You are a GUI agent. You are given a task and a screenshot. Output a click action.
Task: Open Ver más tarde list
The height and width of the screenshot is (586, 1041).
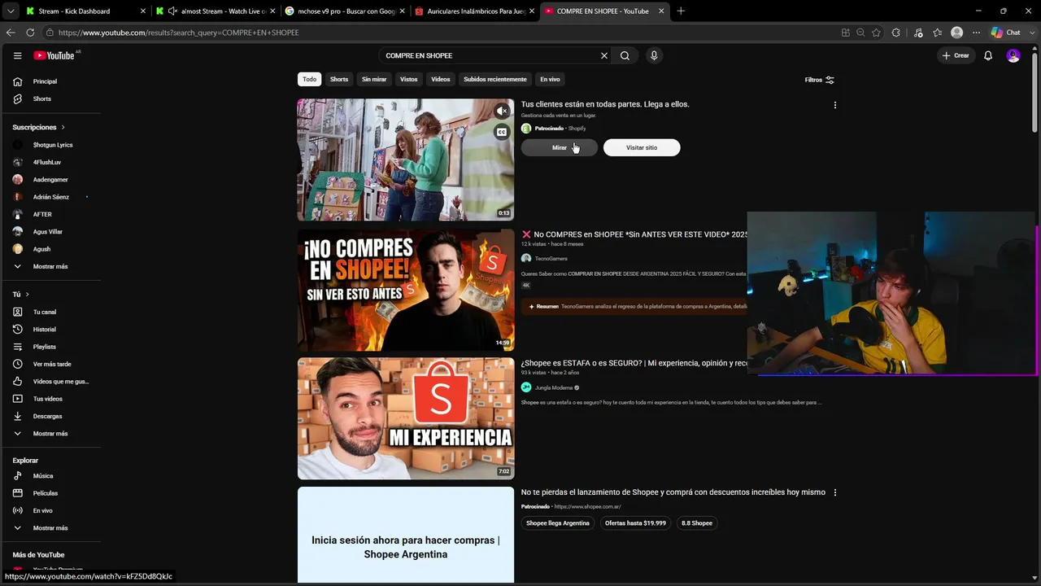coord(50,364)
